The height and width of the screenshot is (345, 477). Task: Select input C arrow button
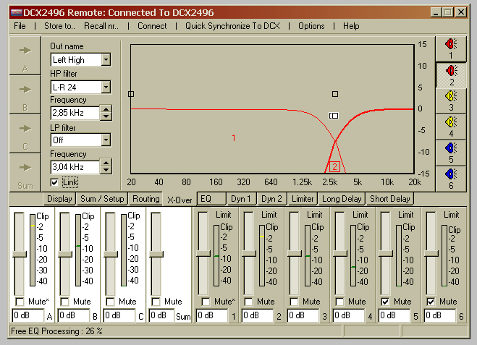25,134
